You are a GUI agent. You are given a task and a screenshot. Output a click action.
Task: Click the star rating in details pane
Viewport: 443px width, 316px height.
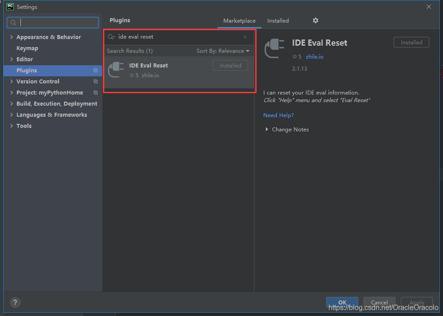pyautogui.click(x=297, y=56)
